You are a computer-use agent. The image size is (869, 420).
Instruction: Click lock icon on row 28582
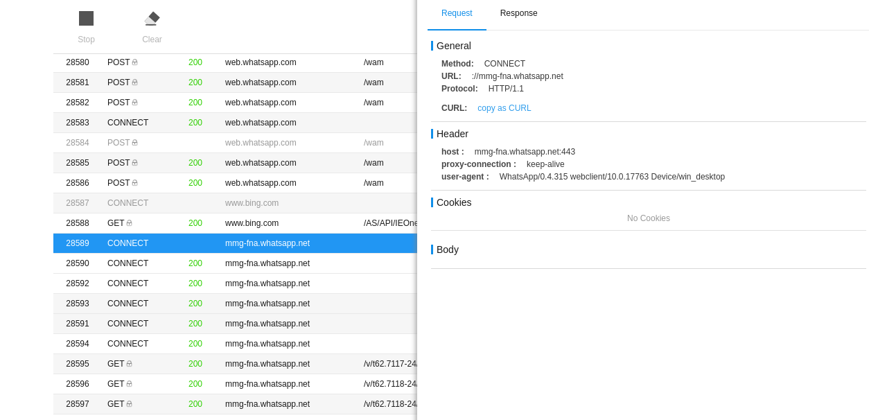click(x=134, y=103)
